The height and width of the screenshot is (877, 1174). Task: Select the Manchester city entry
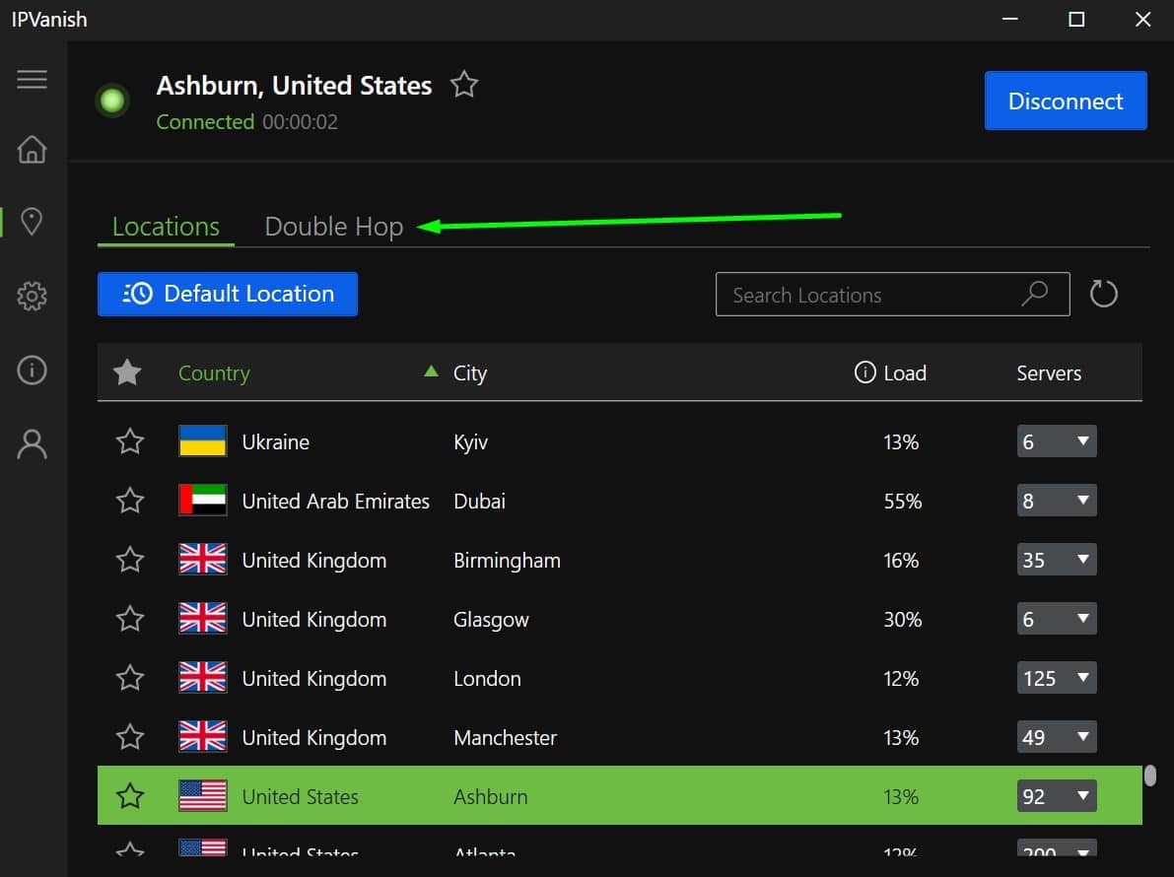click(x=506, y=737)
